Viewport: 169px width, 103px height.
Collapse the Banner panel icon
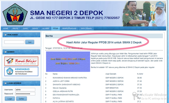5,52
